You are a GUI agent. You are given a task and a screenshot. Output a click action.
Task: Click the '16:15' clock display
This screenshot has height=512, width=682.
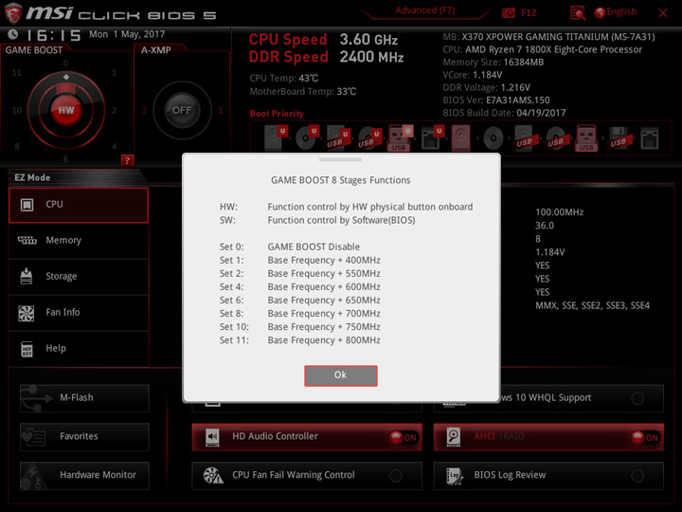click(53, 35)
